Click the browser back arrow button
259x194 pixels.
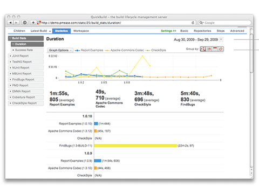(x=10, y=23)
